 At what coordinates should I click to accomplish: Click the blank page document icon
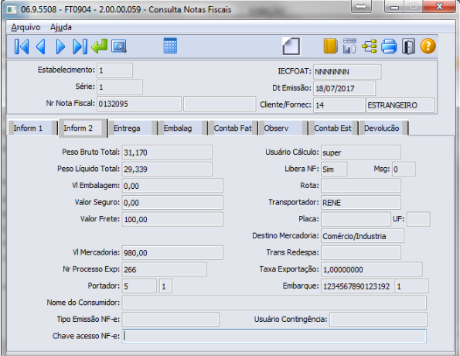tap(291, 46)
